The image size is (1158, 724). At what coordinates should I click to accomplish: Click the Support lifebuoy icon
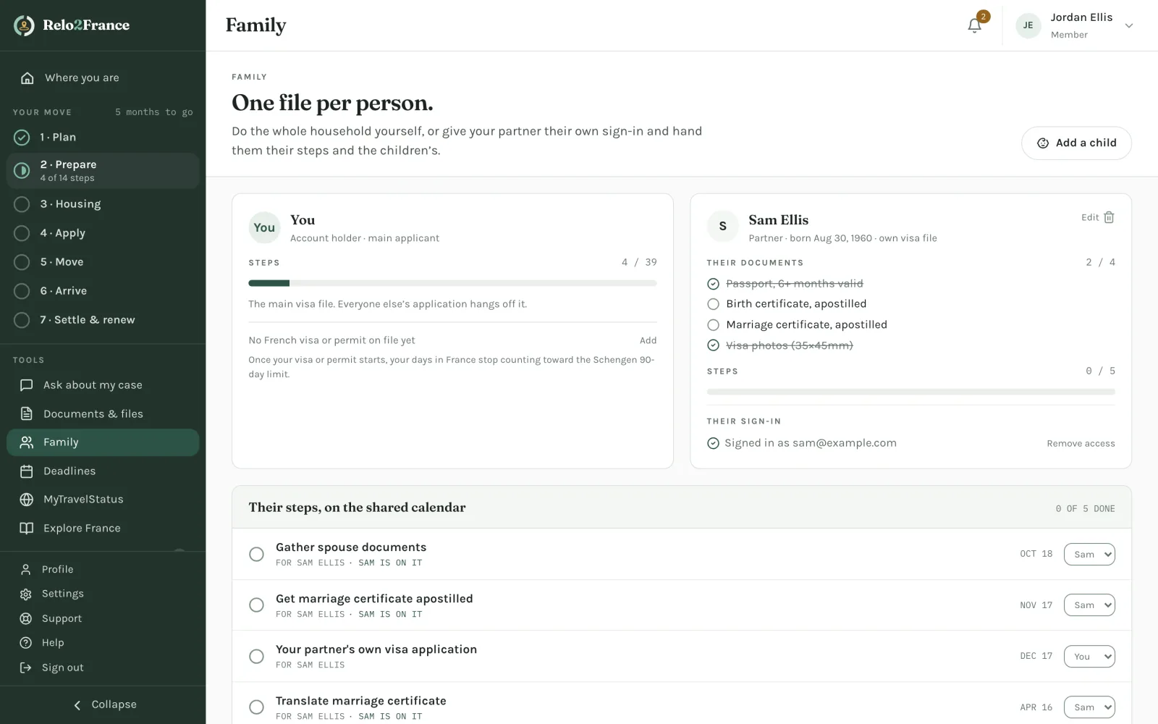(26, 618)
